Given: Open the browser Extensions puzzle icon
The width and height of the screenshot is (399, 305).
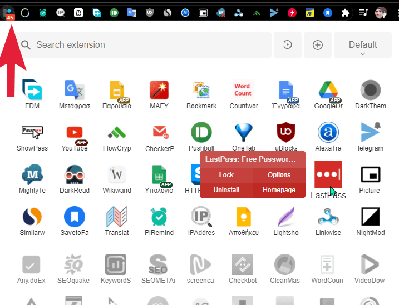Looking at the screenshot, I should (x=346, y=13).
